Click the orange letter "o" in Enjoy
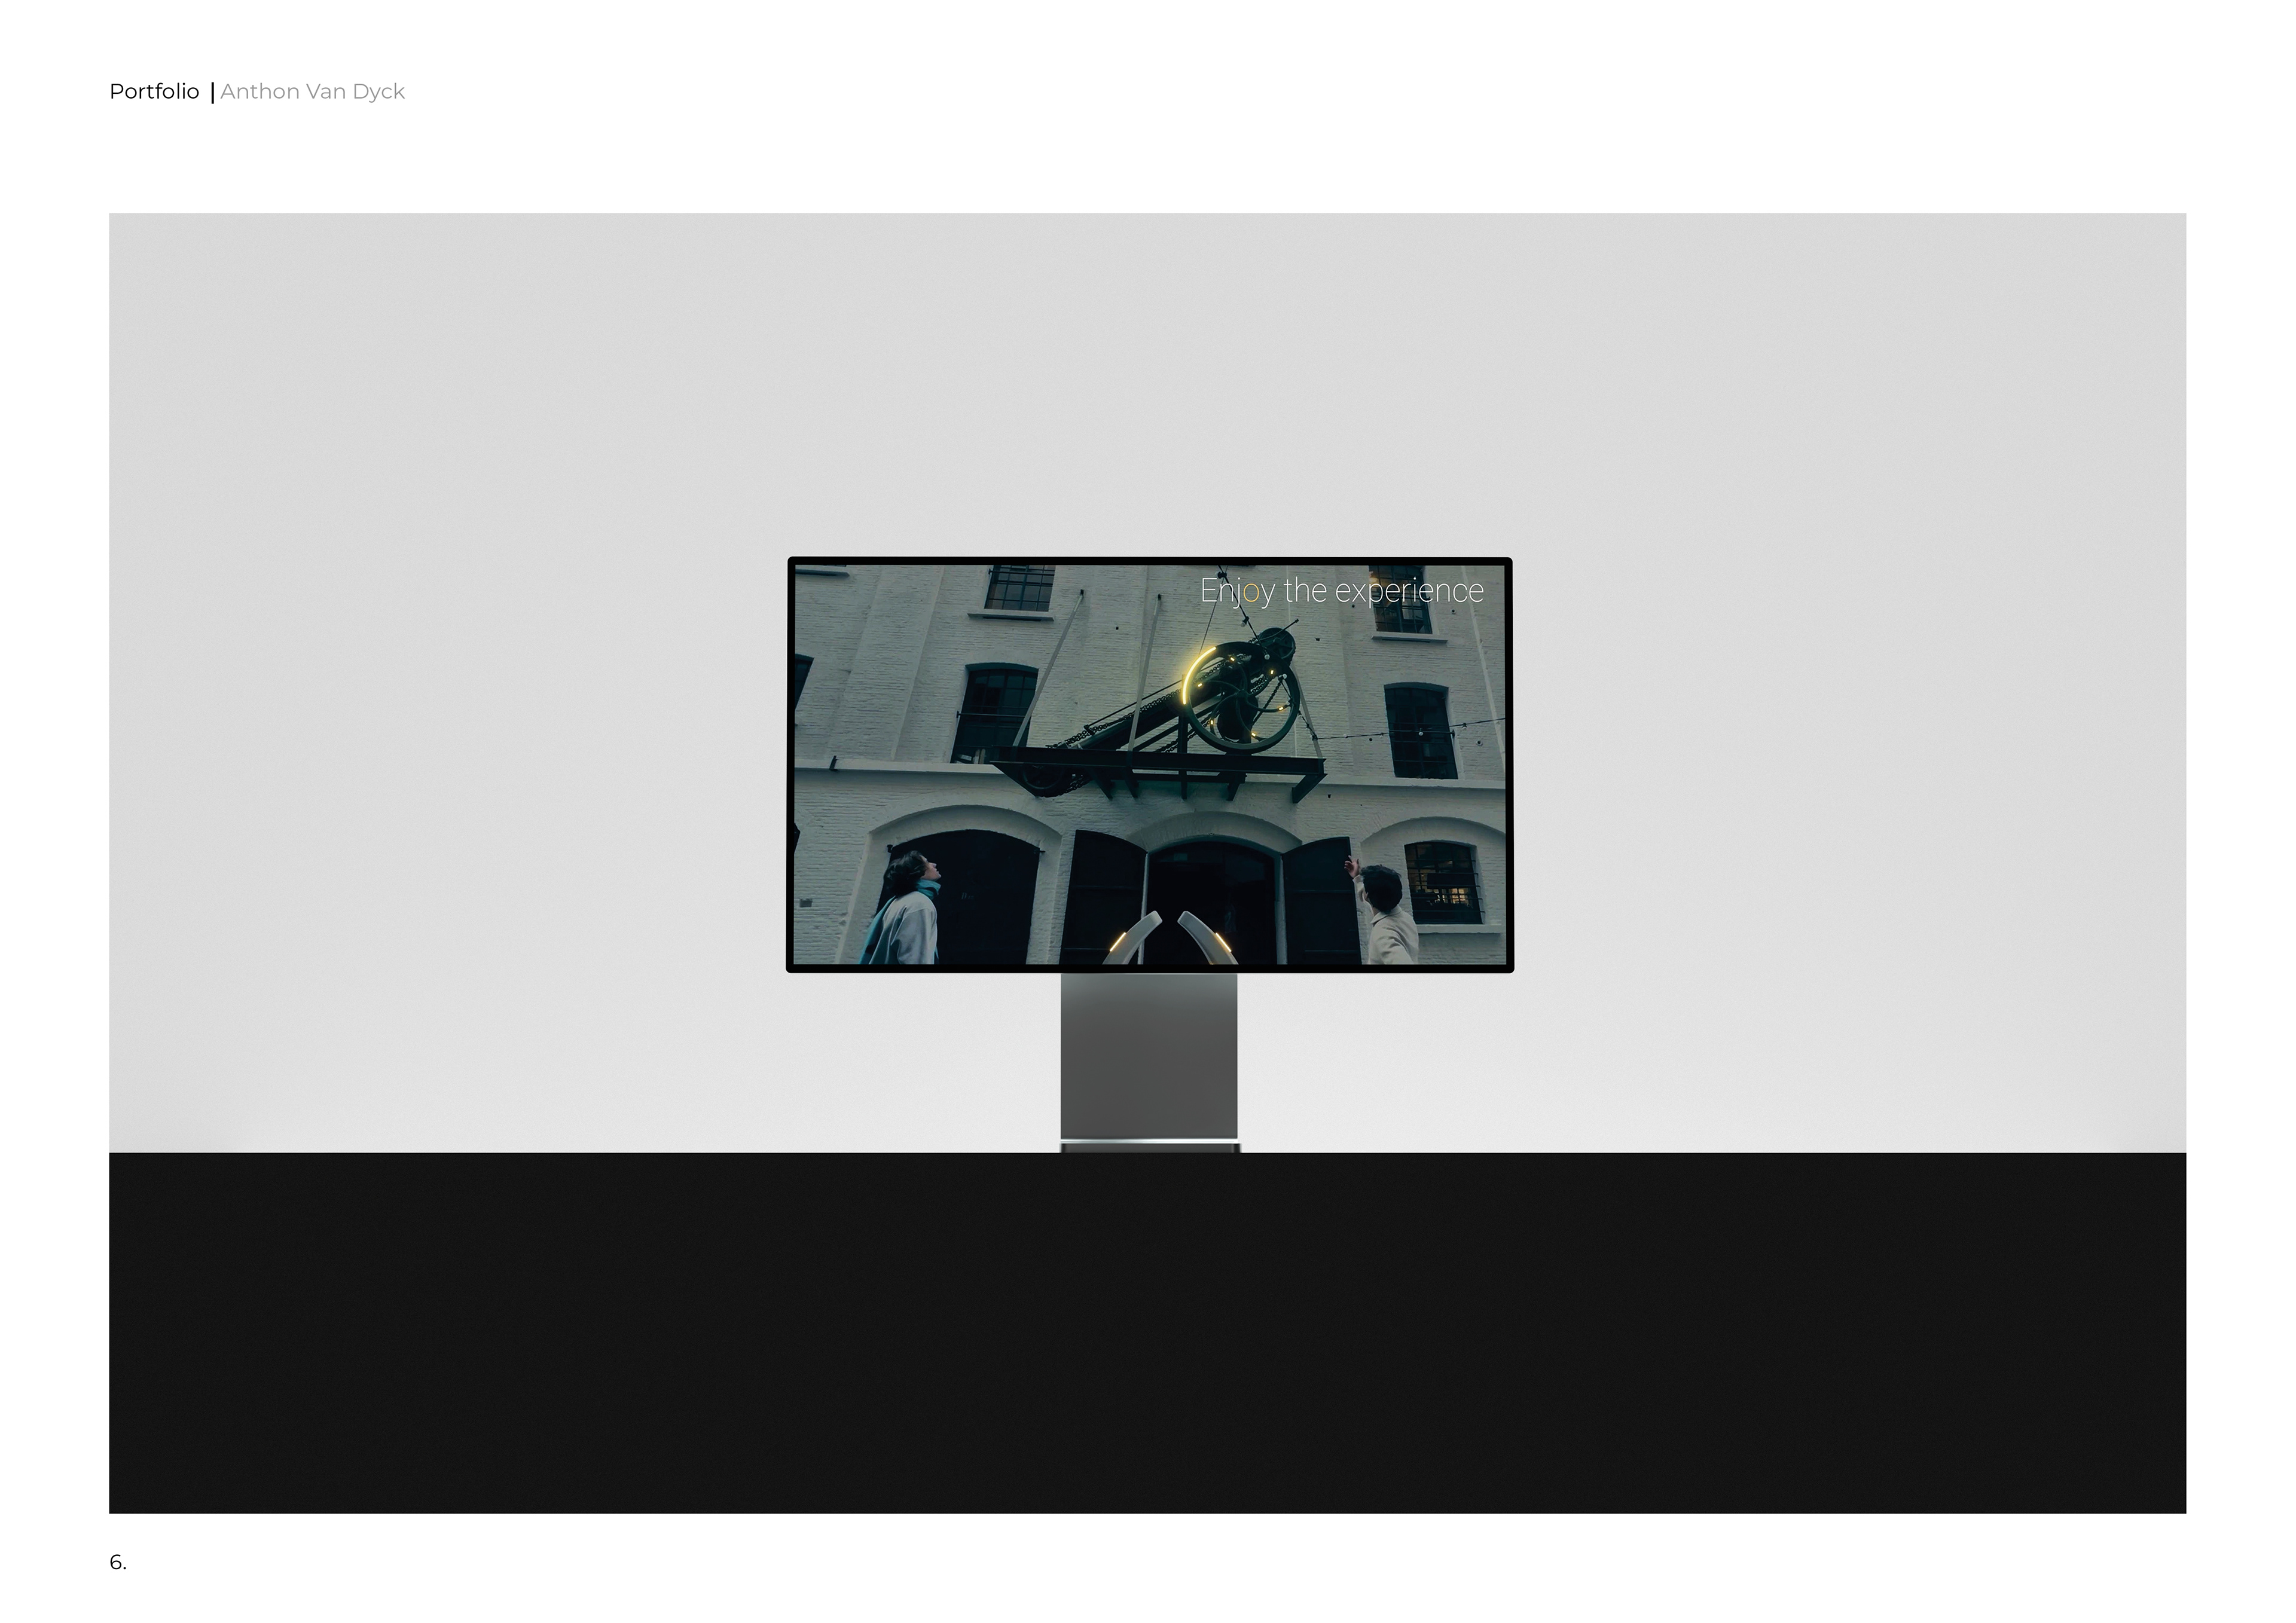 coord(1250,592)
